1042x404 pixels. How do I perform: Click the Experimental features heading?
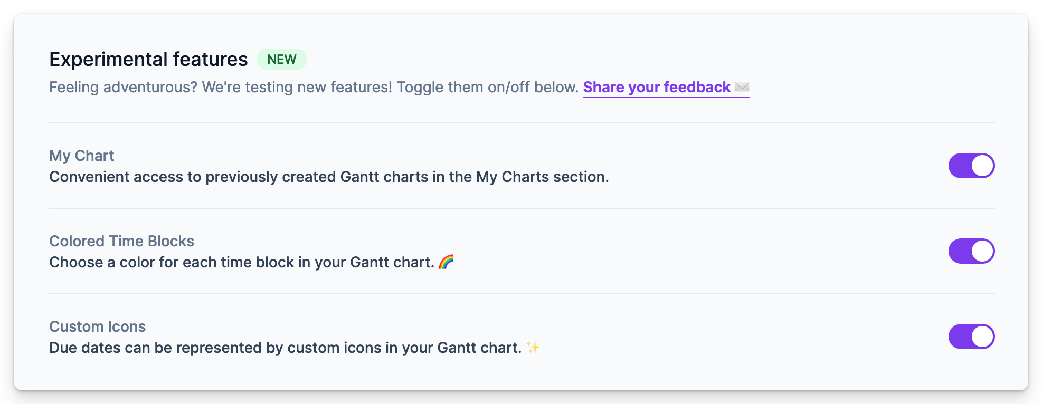[148, 59]
